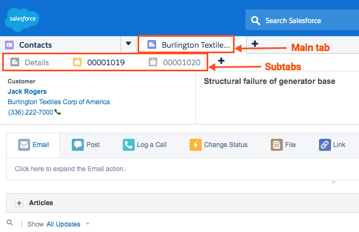Click the green phone call icon

58,112
